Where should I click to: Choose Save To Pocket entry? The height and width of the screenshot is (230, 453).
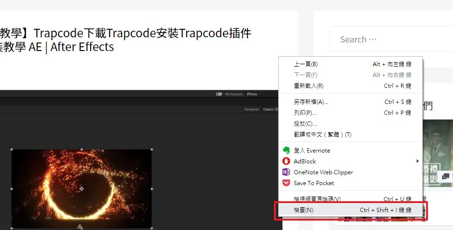350,183
